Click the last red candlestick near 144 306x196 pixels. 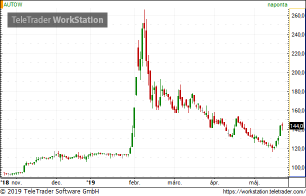point(282,126)
